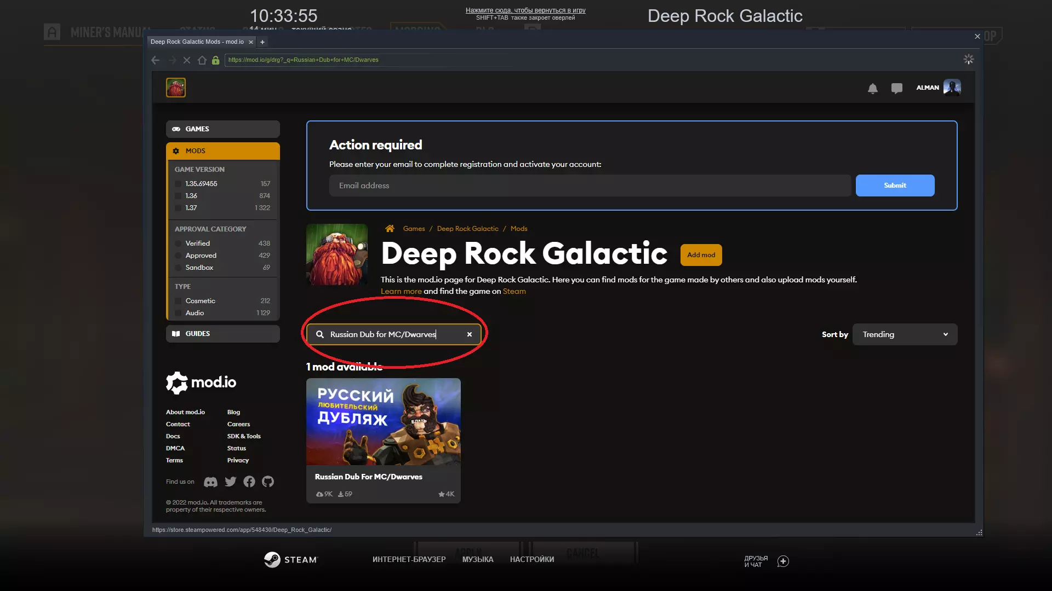The height and width of the screenshot is (591, 1052).
Task: Toggle the Audio type checkbox
Action: (178, 313)
